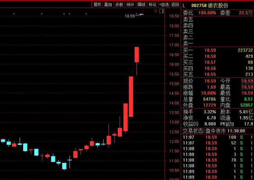Select the first 11:07 trade tick row
254x180 pixels.
(218, 137)
